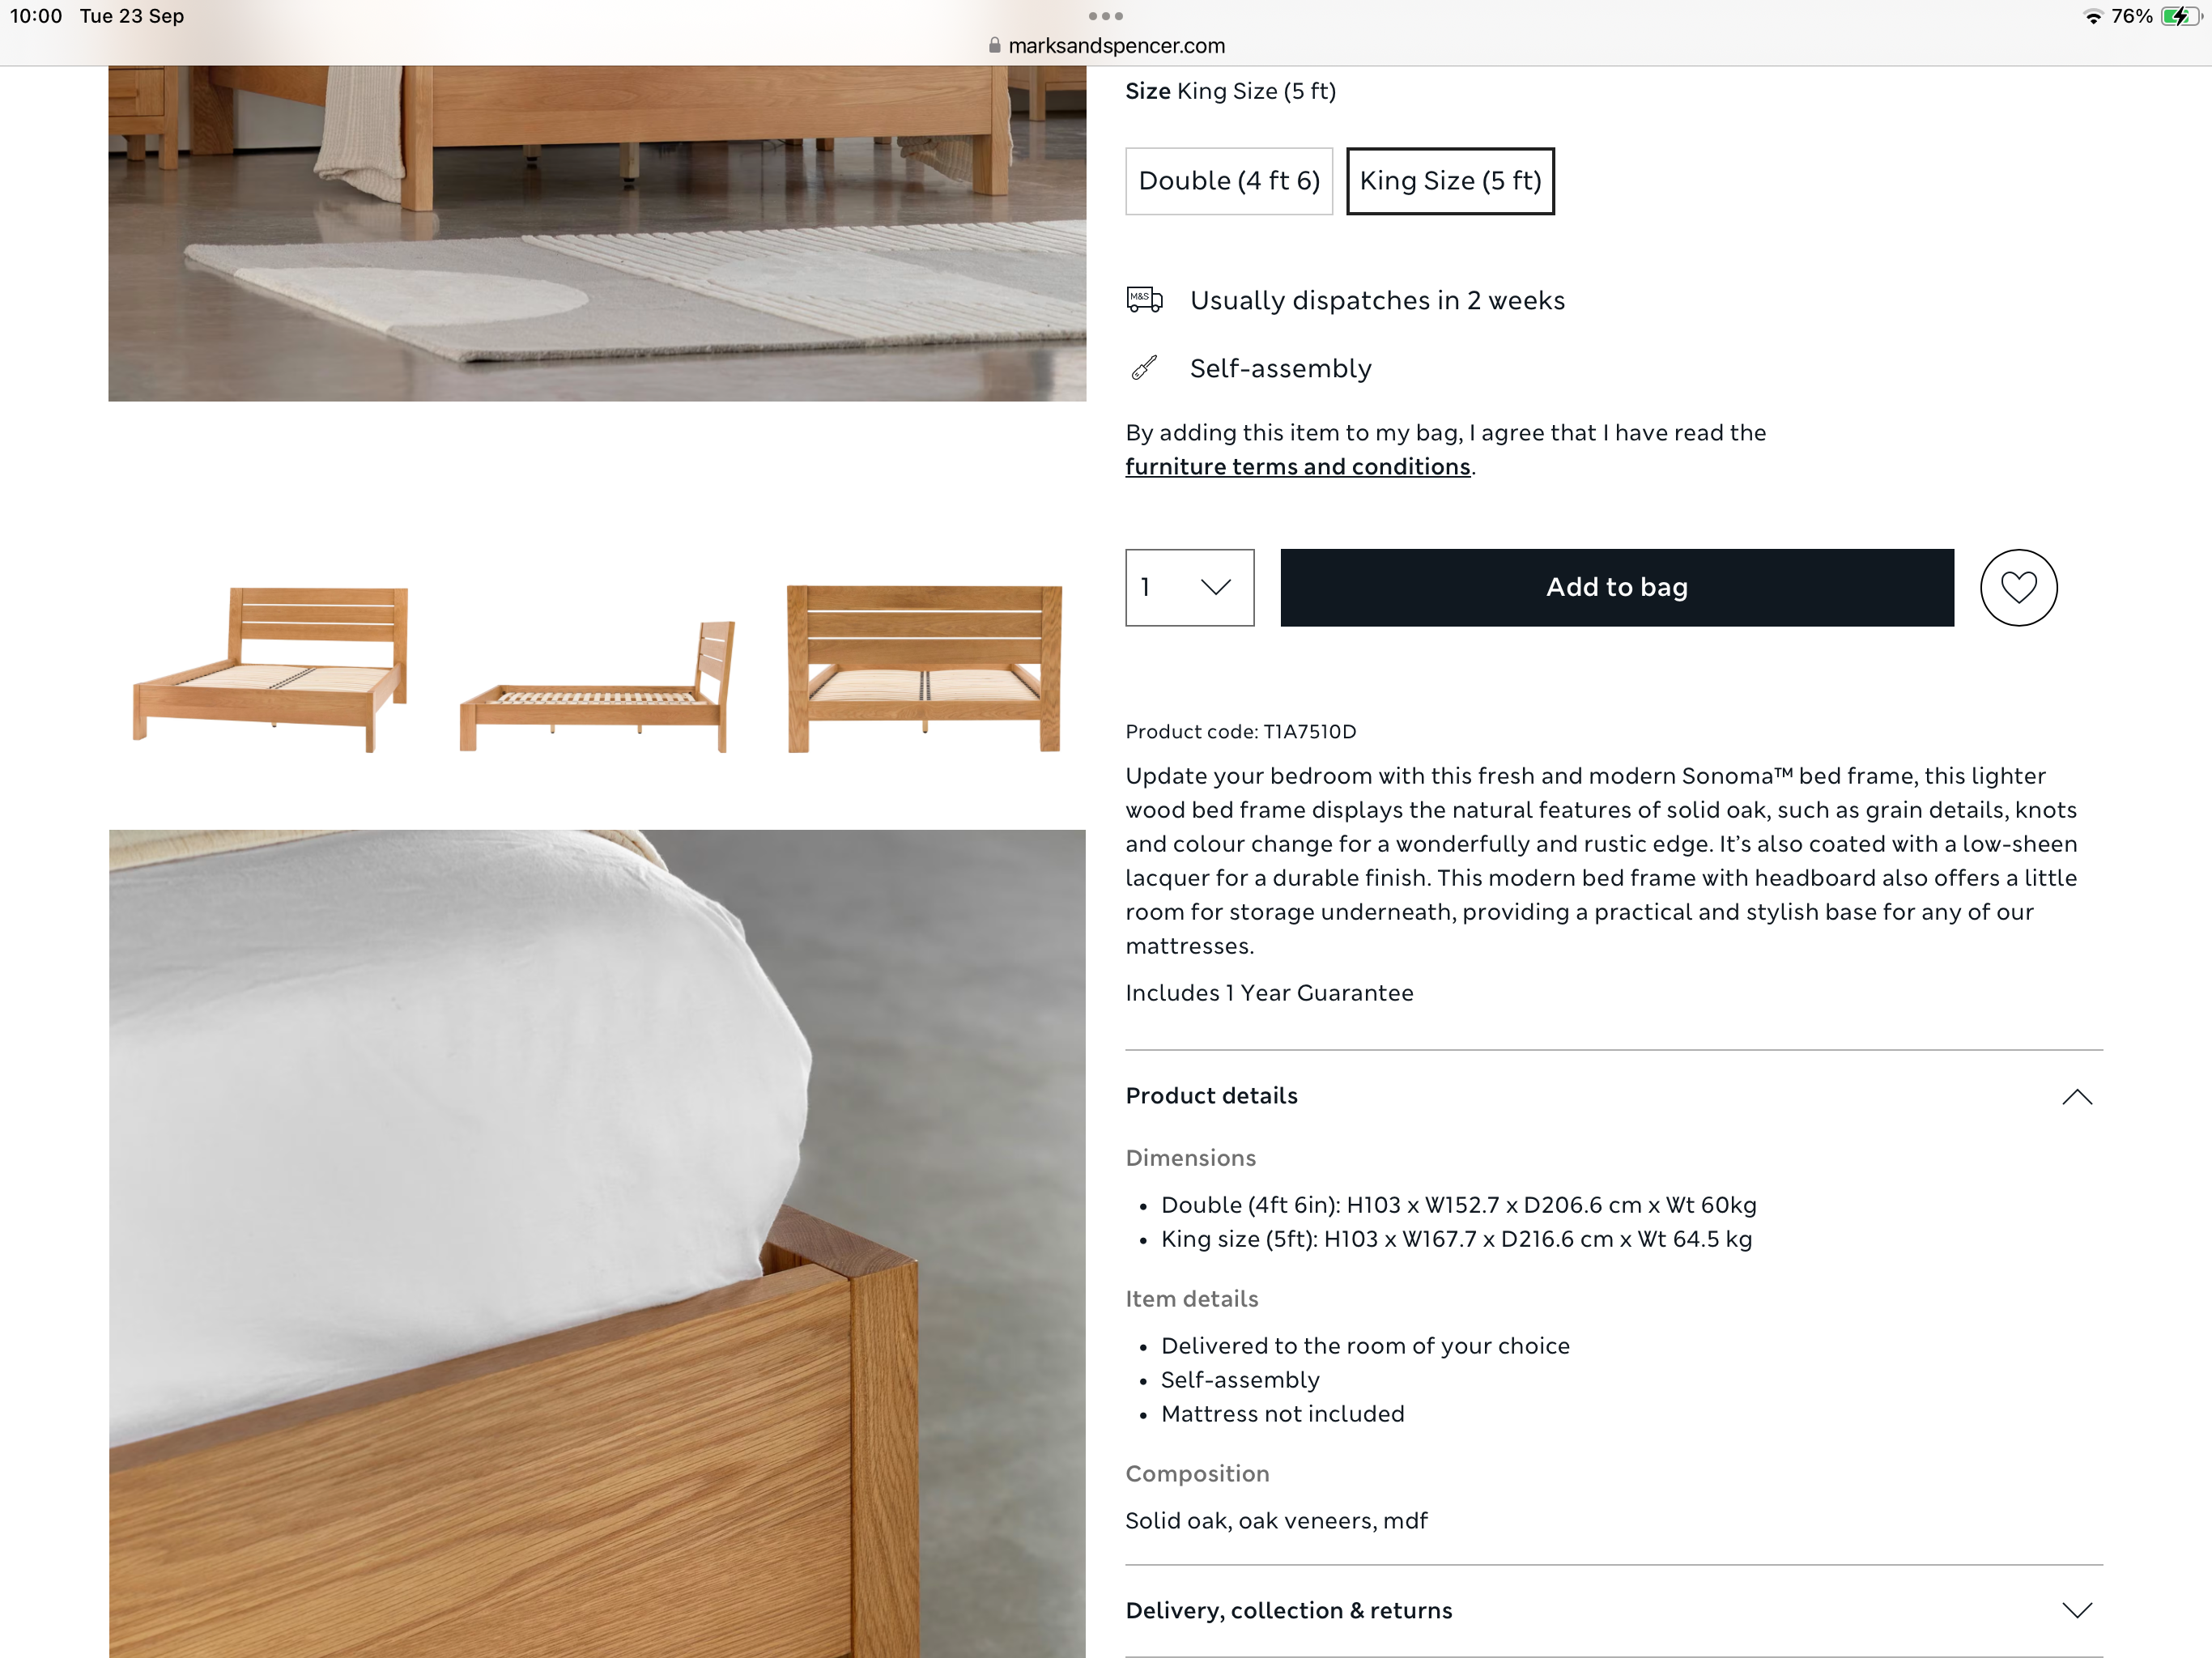
Task: Select King Size (5 ft) size option
Action: [x=1450, y=181]
